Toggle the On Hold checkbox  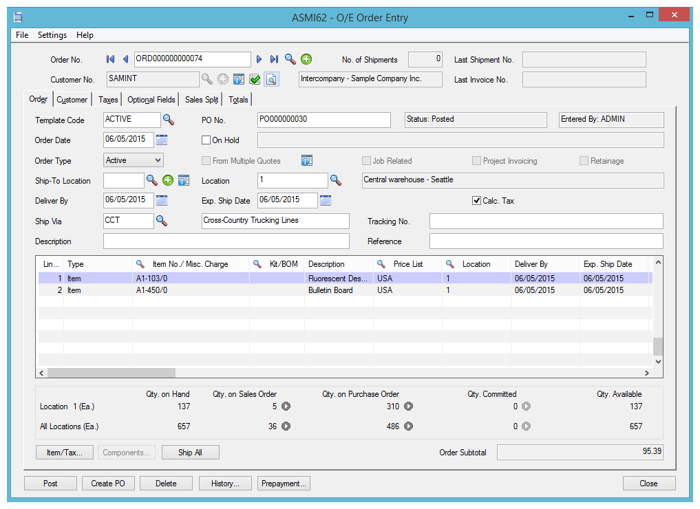coord(206,140)
